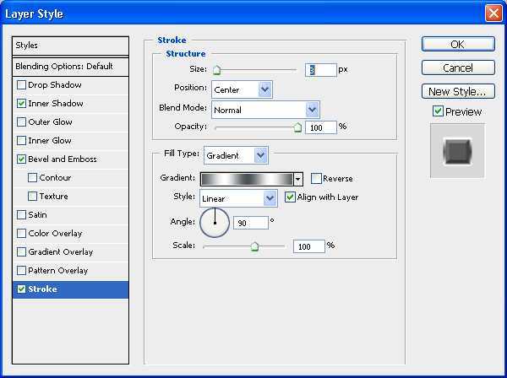Image resolution: width=507 pixels, height=378 pixels.
Task: Click the style preview thumbnail
Action: 457,151
